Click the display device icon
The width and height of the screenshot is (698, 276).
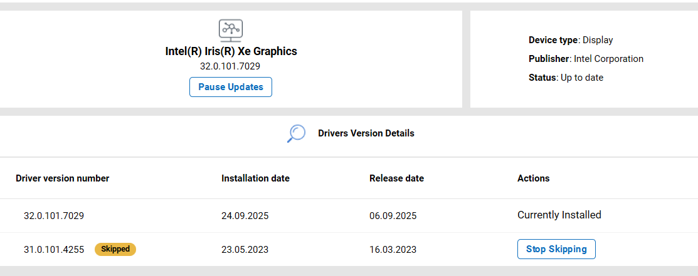(230, 29)
